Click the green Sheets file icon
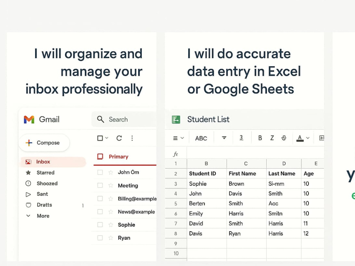Image resolution: width=355 pixels, height=266 pixels. (176, 120)
